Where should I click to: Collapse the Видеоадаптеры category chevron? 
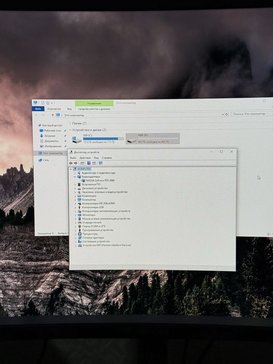75,177
